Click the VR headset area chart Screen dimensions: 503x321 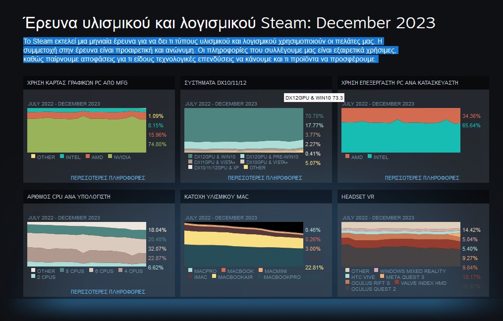point(401,244)
